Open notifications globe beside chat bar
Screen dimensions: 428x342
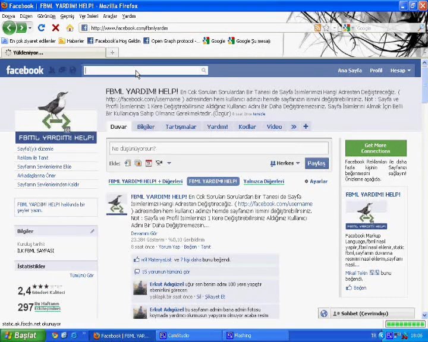324,313
